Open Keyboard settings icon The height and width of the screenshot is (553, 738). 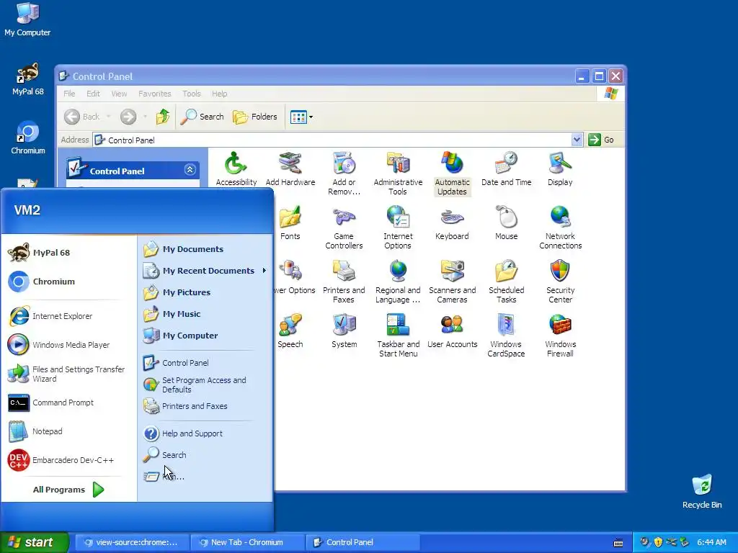point(452,223)
